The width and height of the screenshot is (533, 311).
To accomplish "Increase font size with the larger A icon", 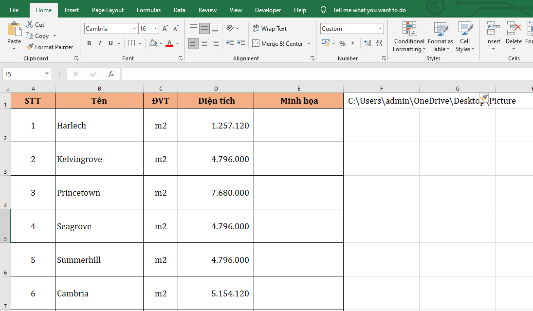I will 165,29.
